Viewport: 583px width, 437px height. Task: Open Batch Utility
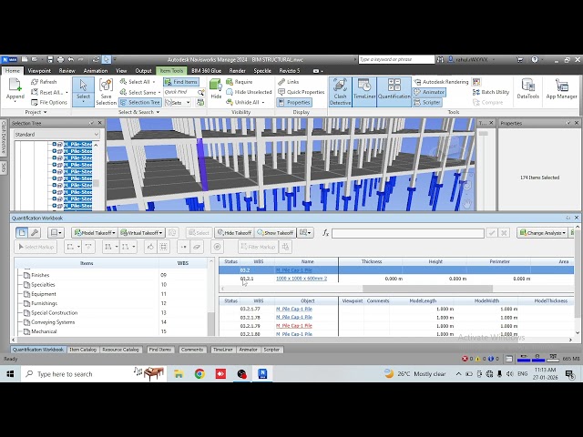tap(491, 92)
